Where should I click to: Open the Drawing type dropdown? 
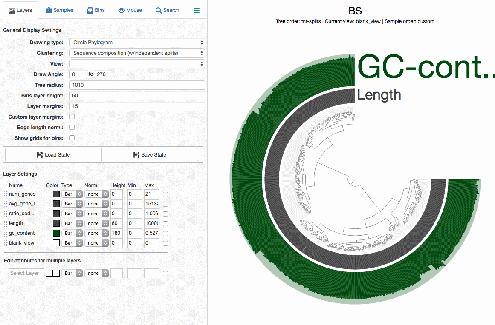pyautogui.click(x=137, y=43)
